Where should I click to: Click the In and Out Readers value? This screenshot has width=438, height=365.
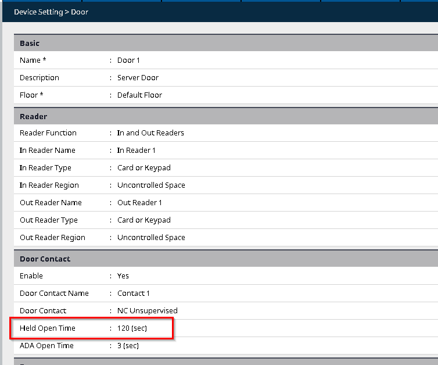tap(150, 133)
